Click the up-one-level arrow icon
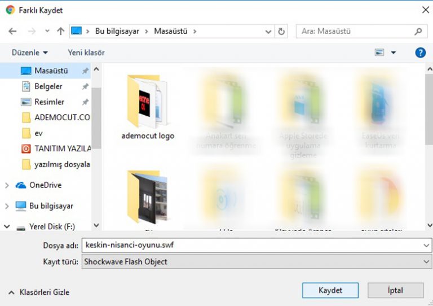The height and width of the screenshot is (306, 433). [x=61, y=32]
